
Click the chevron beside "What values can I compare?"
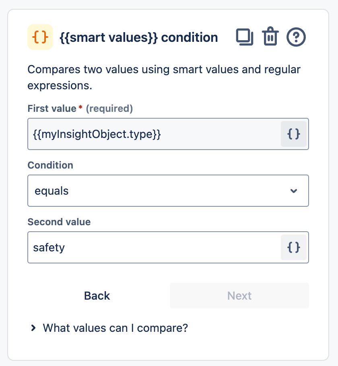[33, 328]
